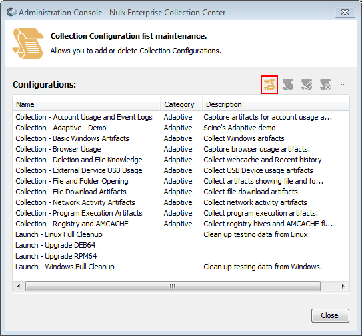Select Collection - File Download Artifacts
Image resolution: width=362 pixels, height=336 pixels.
click(x=181, y=192)
